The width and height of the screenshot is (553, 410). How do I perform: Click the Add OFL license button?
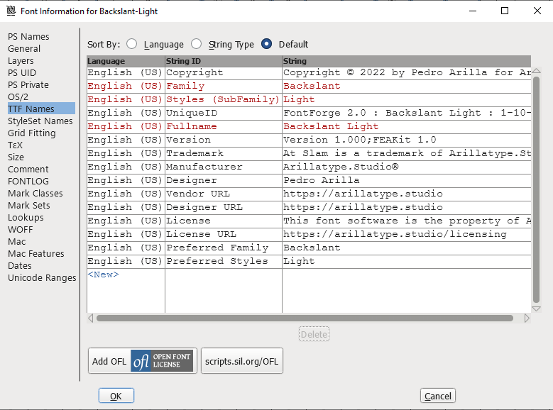(141, 361)
